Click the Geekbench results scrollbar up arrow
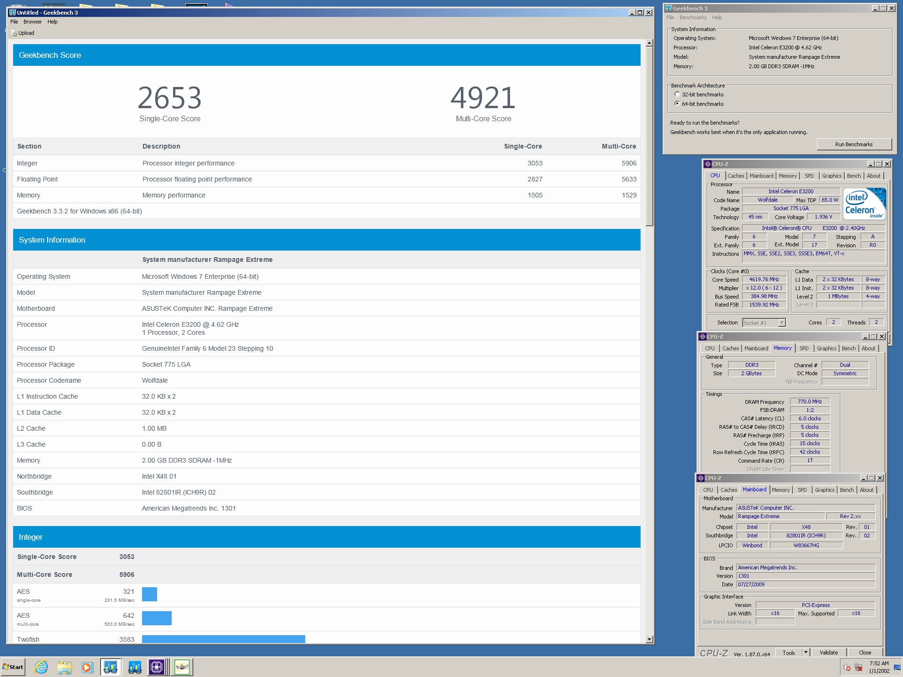The height and width of the screenshot is (677, 903). [649, 43]
